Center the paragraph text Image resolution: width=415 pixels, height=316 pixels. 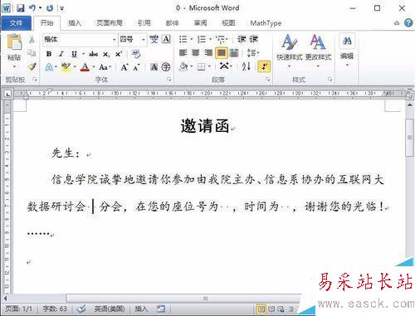(x=196, y=52)
